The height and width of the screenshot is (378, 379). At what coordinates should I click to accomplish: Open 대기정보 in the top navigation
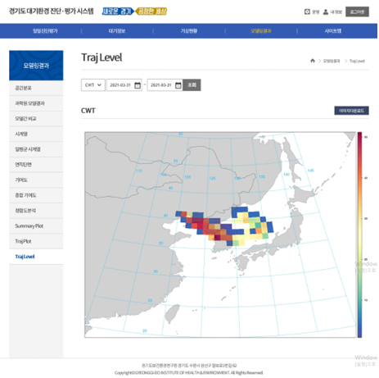117,31
